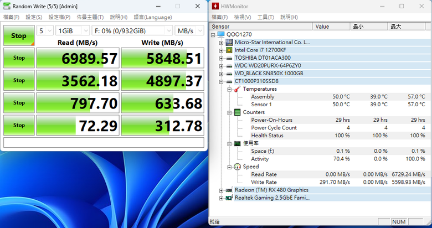Open 設定檔(P) menu in CrystalDiskMark
This screenshot has height=228, width=432.
[59, 17]
